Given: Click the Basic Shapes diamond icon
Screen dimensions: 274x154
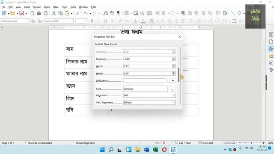Looking at the screenshot, I should tap(239, 13).
